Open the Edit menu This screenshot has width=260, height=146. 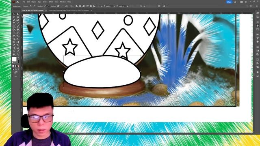point(28,2)
